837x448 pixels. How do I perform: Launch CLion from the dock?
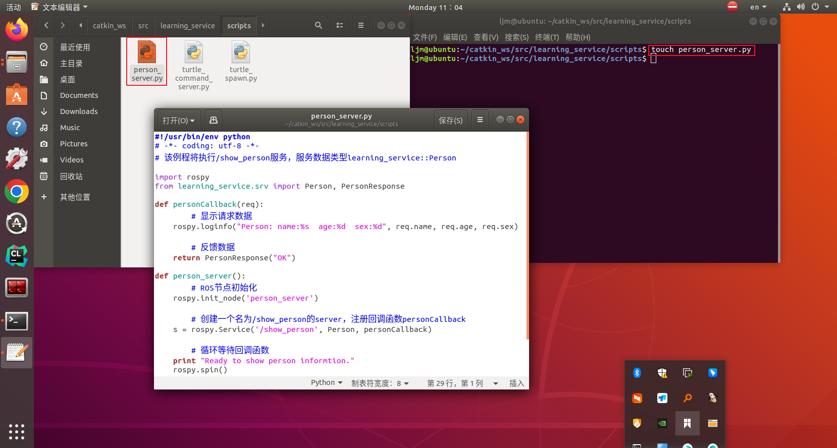click(x=17, y=256)
